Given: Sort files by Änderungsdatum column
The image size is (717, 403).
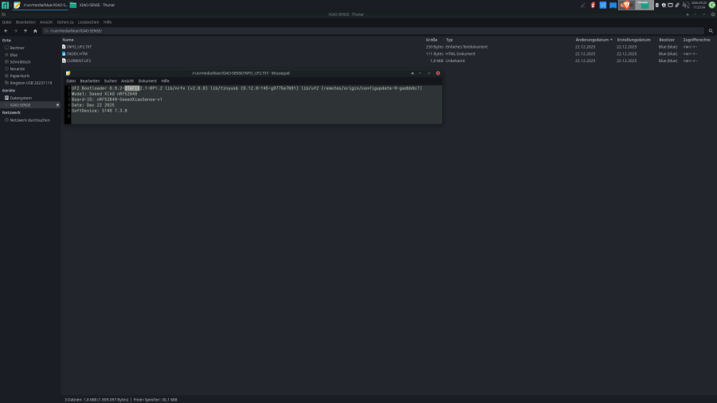Looking at the screenshot, I should (591, 39).
